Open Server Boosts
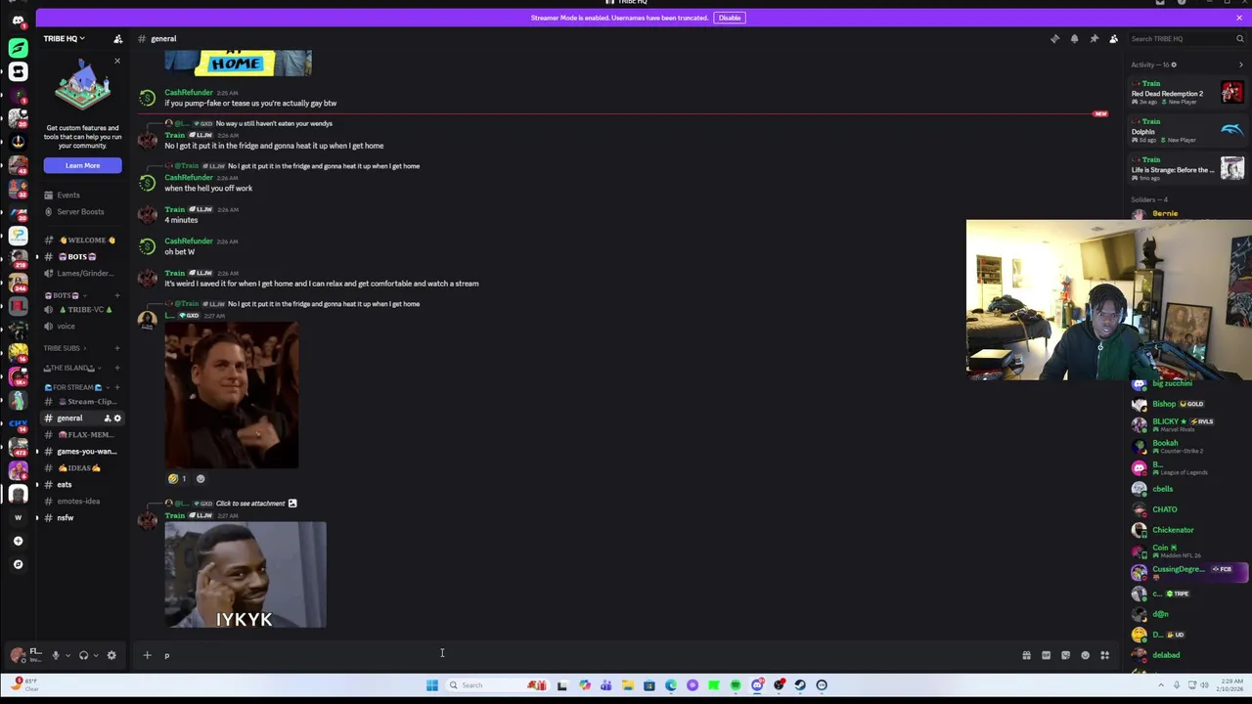 click(78, 211)
